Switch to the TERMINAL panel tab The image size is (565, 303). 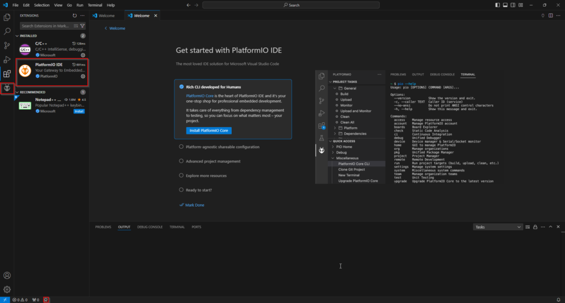tap(177, 227)
